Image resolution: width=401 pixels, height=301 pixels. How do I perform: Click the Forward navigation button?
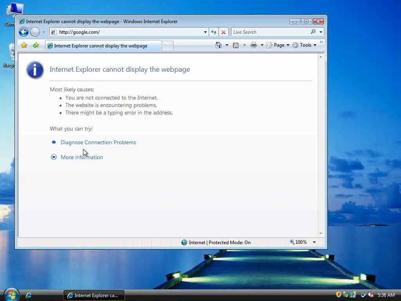35,32
